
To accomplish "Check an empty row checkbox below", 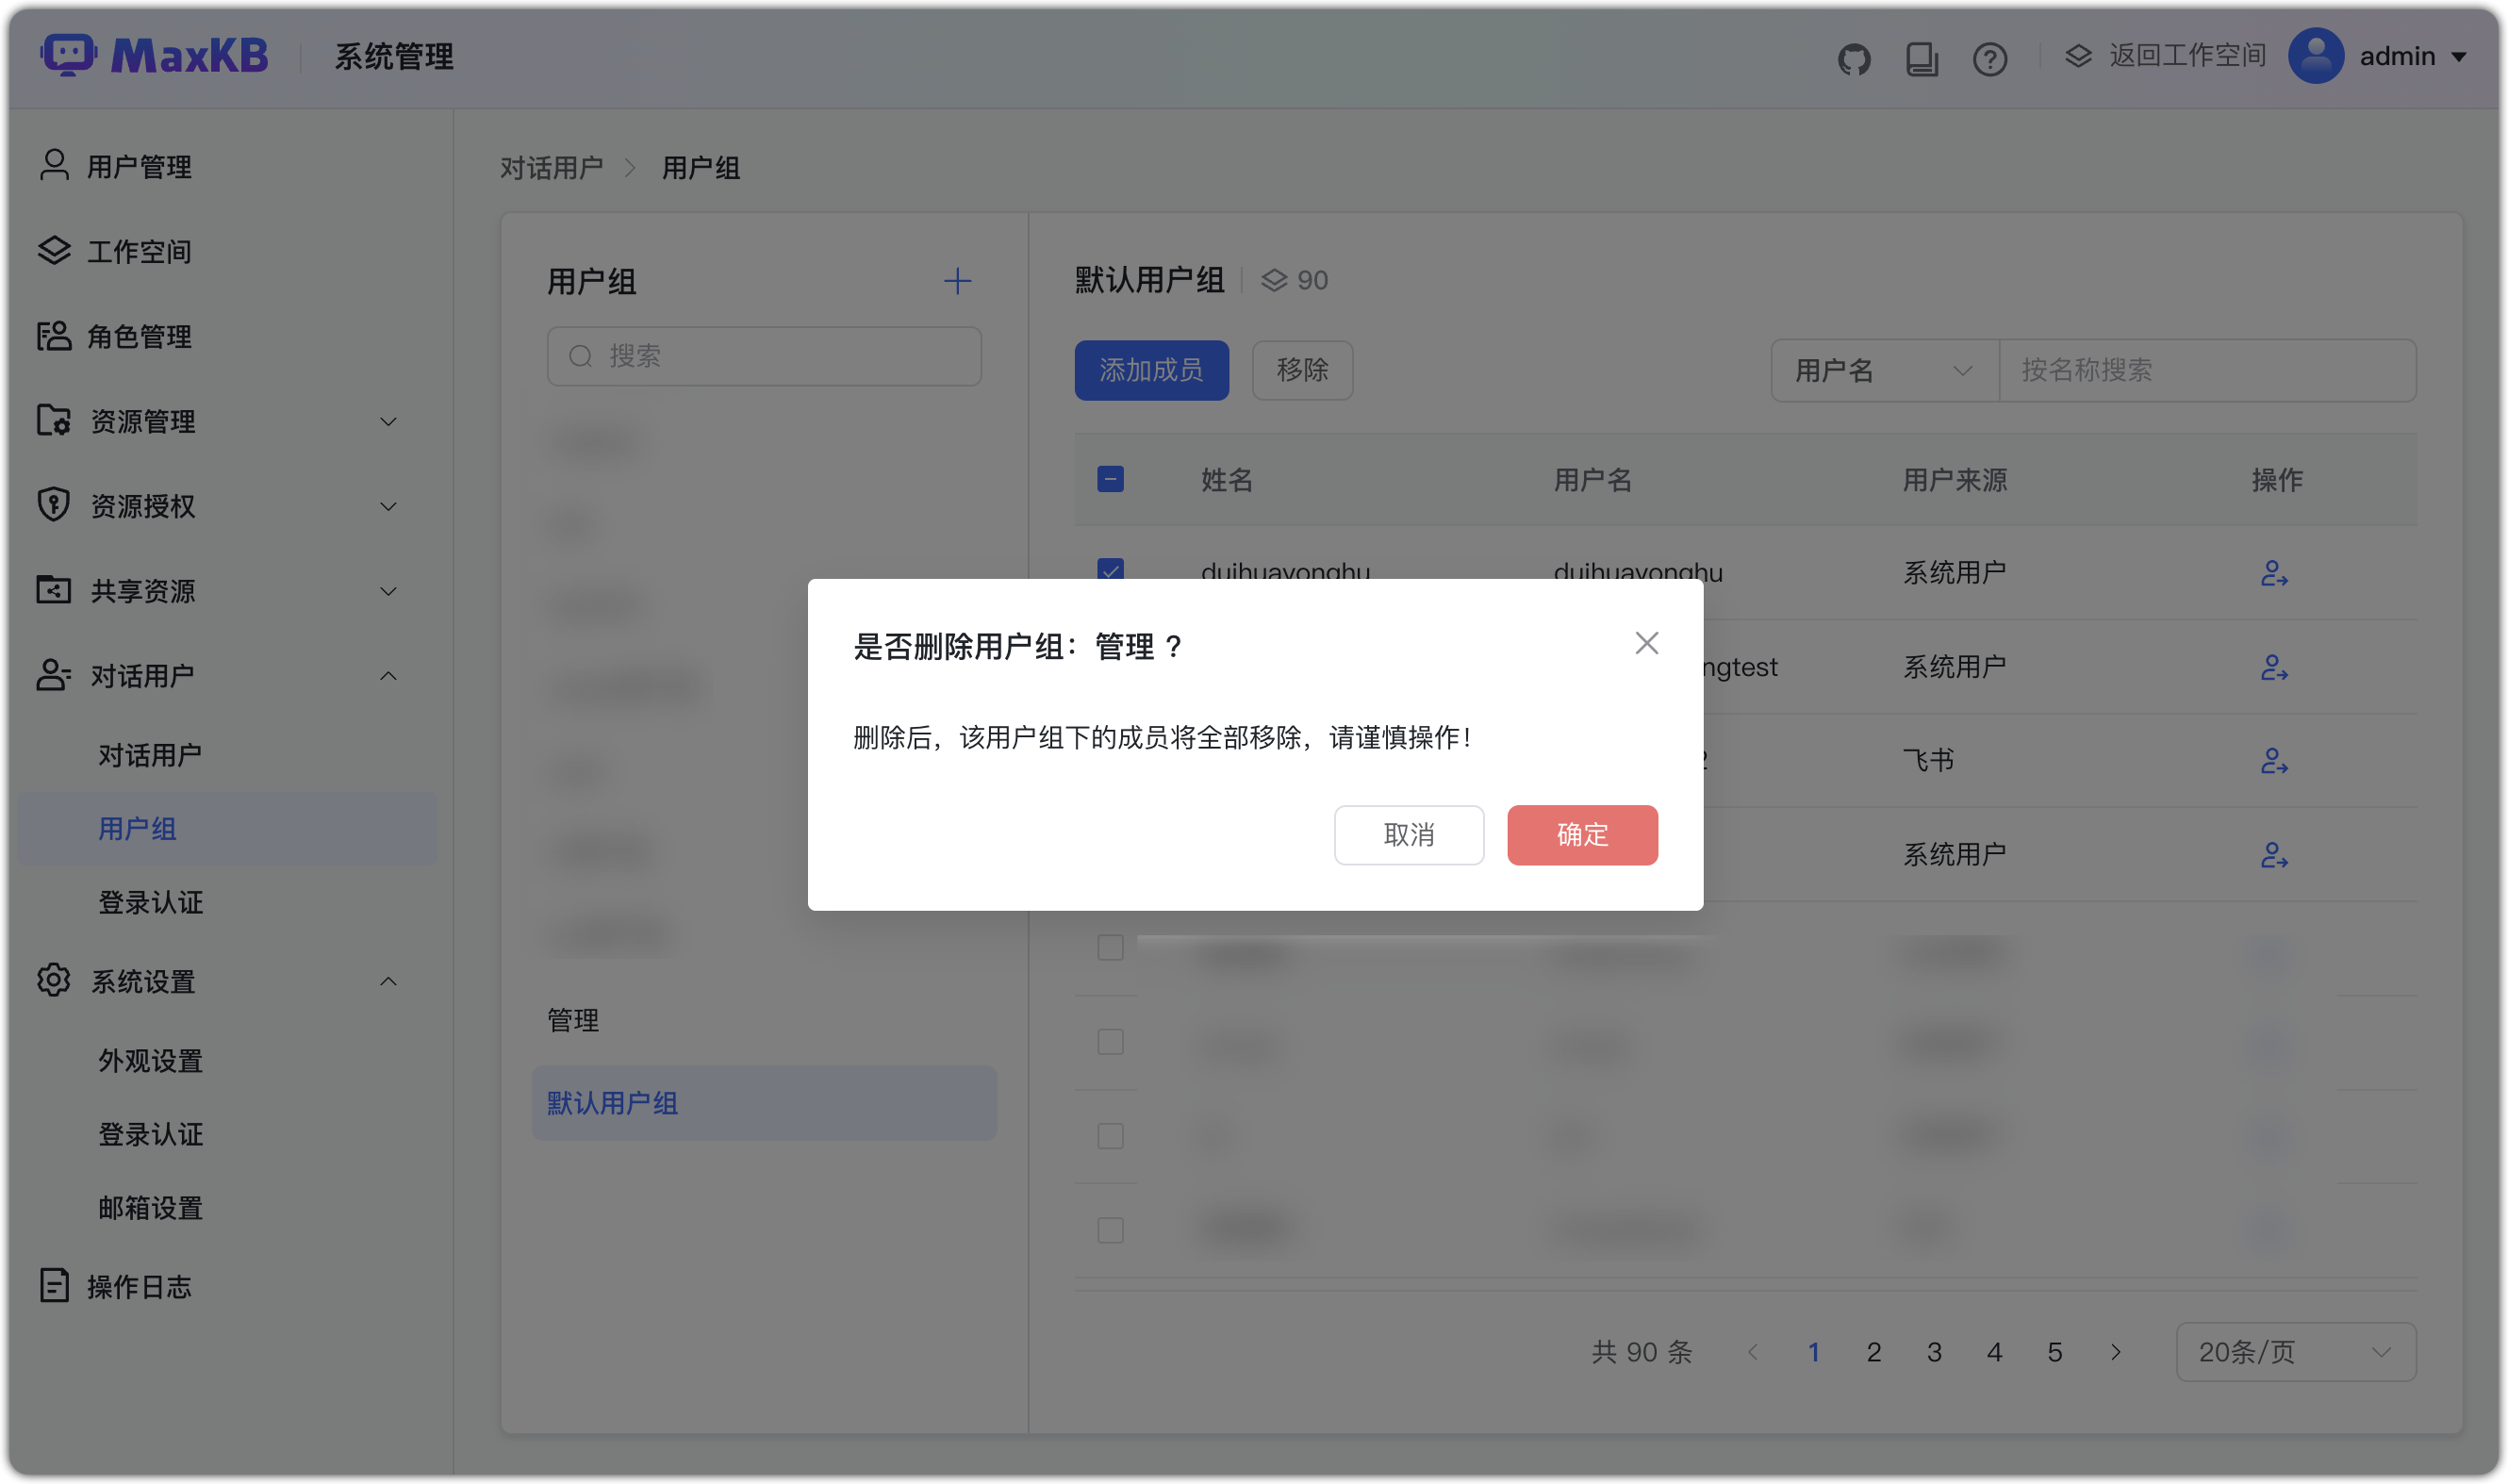I will tap(1110, 1041).
